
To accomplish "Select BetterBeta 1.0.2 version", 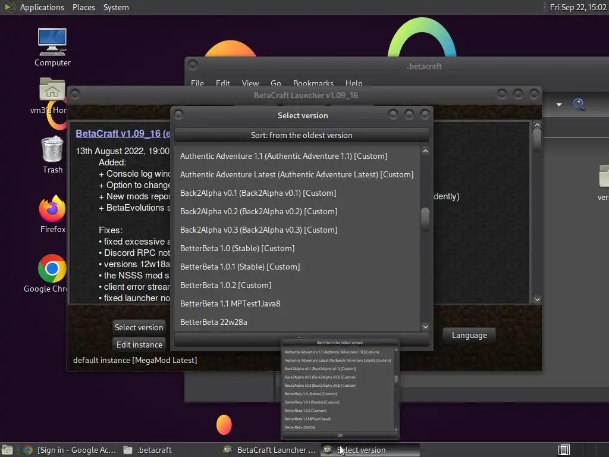I will tap(297, 285).
